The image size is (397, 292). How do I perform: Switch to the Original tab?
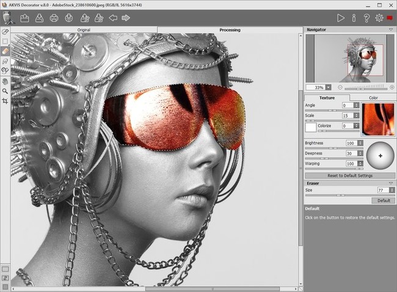[x=84, y=30]
